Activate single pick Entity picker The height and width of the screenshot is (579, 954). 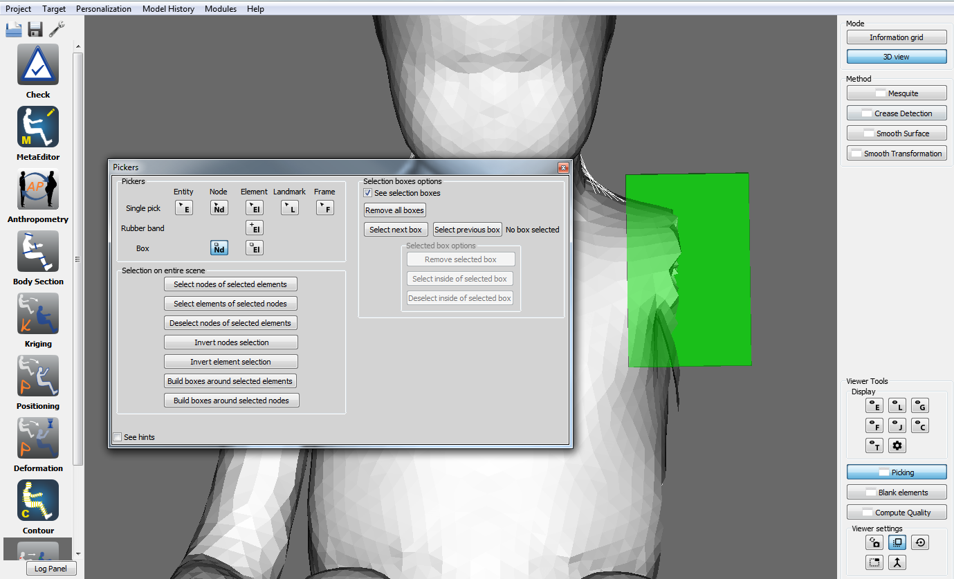point(183,208)
